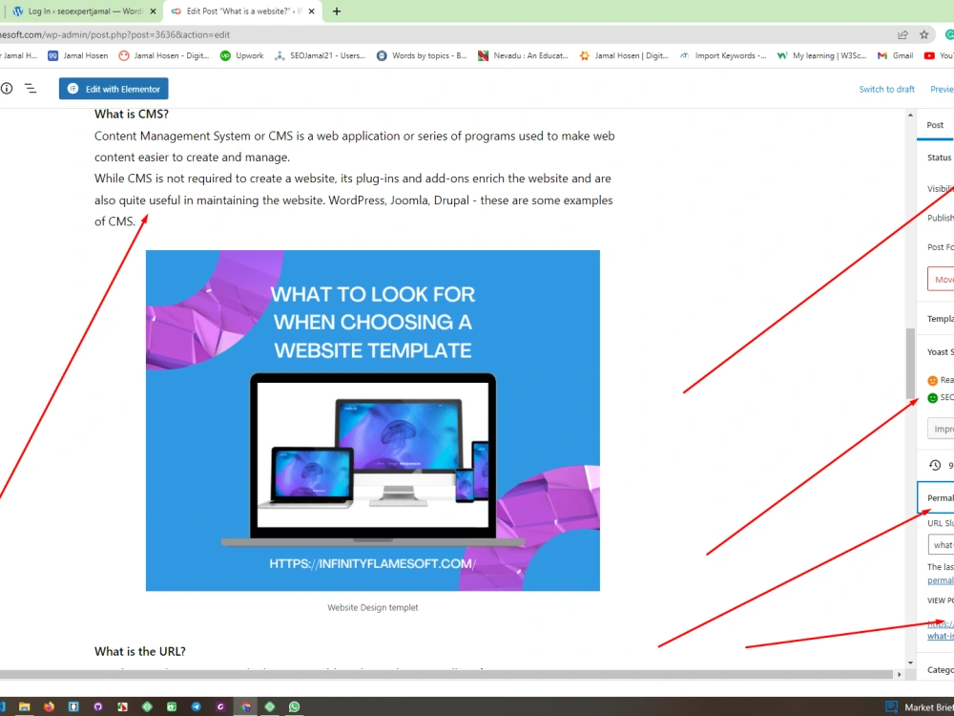Click the editor scrollbar down arrow
This screenshot has height=716, width=954.
[x=910, y=663]
